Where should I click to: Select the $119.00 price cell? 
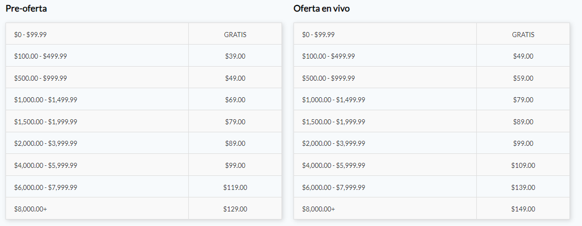pos(235,187)
